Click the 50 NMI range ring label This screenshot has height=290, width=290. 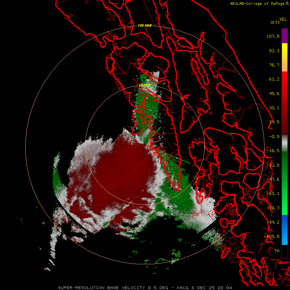tap(145, 85)
